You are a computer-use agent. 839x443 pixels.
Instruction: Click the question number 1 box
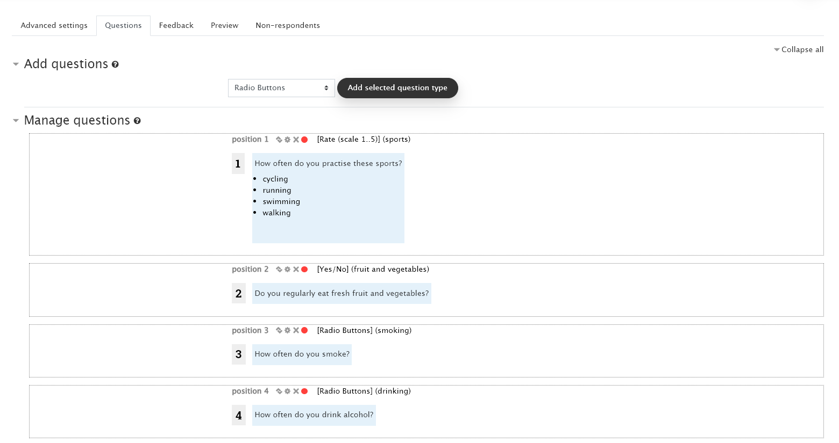(238, 164)
